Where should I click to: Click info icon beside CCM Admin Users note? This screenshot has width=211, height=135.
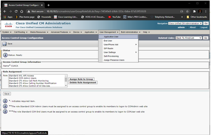[5, 106]
